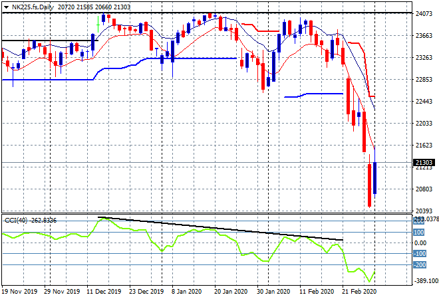Click the -389.100 CCI scale label
This screenshot has width=439, height=299.
coord(426,281)
